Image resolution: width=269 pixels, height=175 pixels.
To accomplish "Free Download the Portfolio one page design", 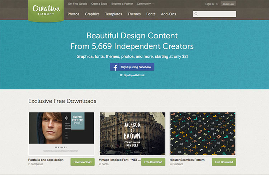I will (x=82, y=162).
